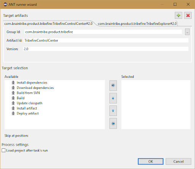Cancel the ANT runner wizard
This screenshot has height=169, width=195.
178,161
